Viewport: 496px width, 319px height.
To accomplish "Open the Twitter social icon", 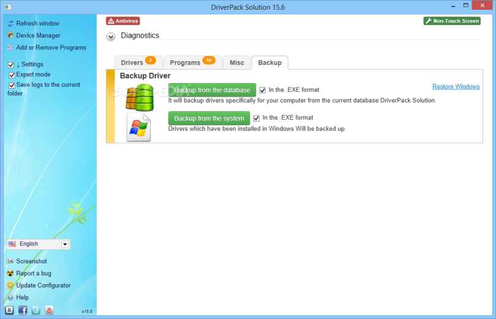I will 36,310.
